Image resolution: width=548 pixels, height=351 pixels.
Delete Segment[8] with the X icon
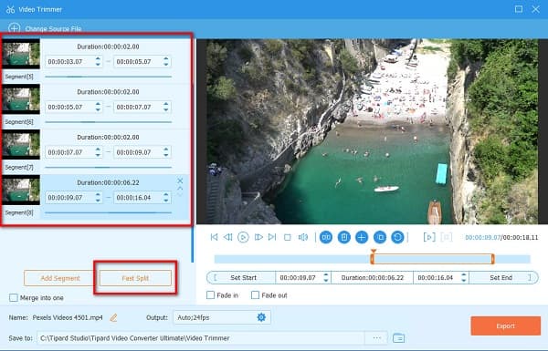tap(180, 181)
